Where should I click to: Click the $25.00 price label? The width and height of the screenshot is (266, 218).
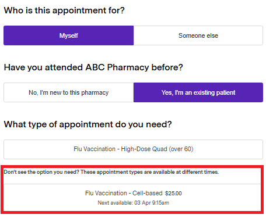173,194
